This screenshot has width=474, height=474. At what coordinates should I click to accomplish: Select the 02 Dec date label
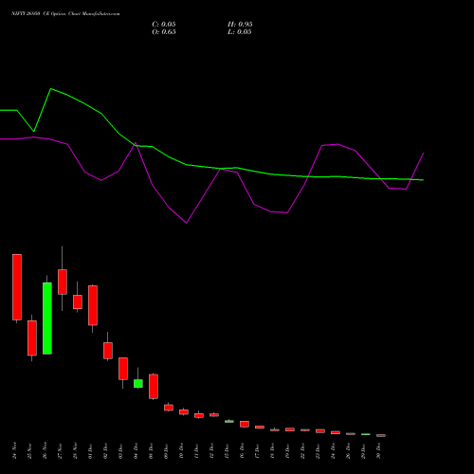tap(105, 450)
